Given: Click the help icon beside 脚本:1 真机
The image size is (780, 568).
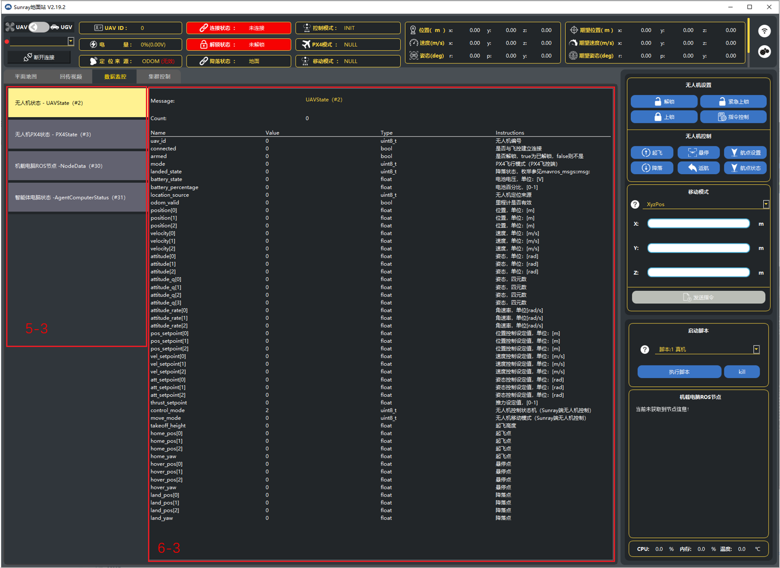Looking at the screenshot, I should tap(644, 350).
